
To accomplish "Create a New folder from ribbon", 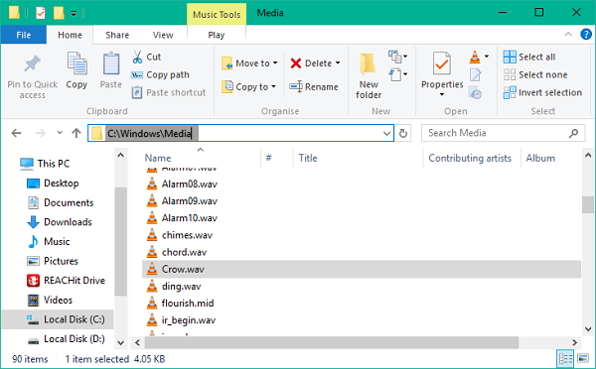I will [x=369, y=76].
